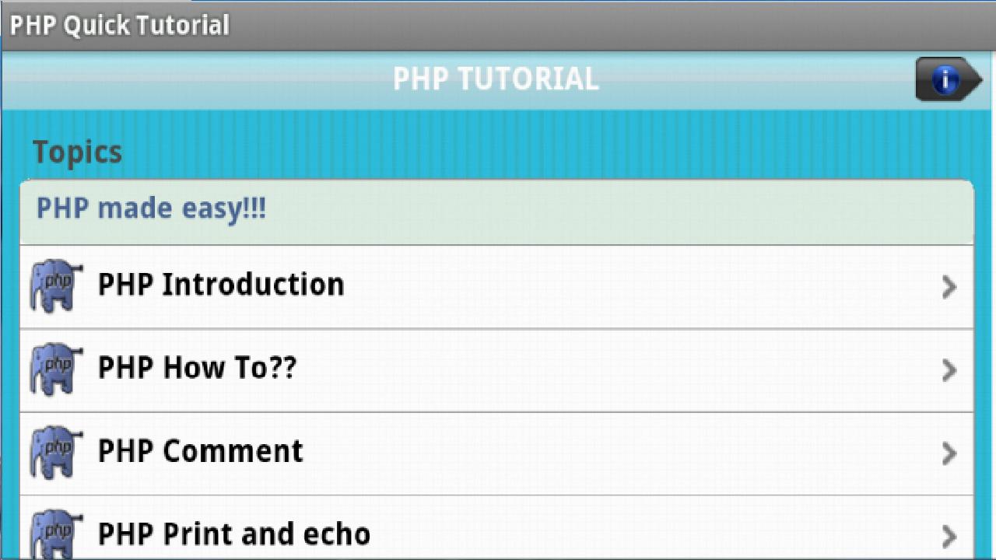This screenshot has width=996, height=560.
Task: Expand the PHP Introduction chevron arrow
Action: click(x=949, y=287)
